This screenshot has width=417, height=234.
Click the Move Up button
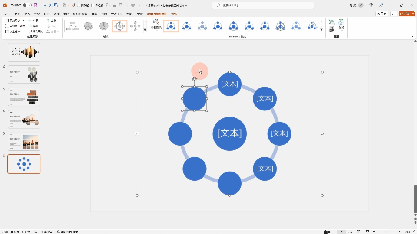click(52, 20)
